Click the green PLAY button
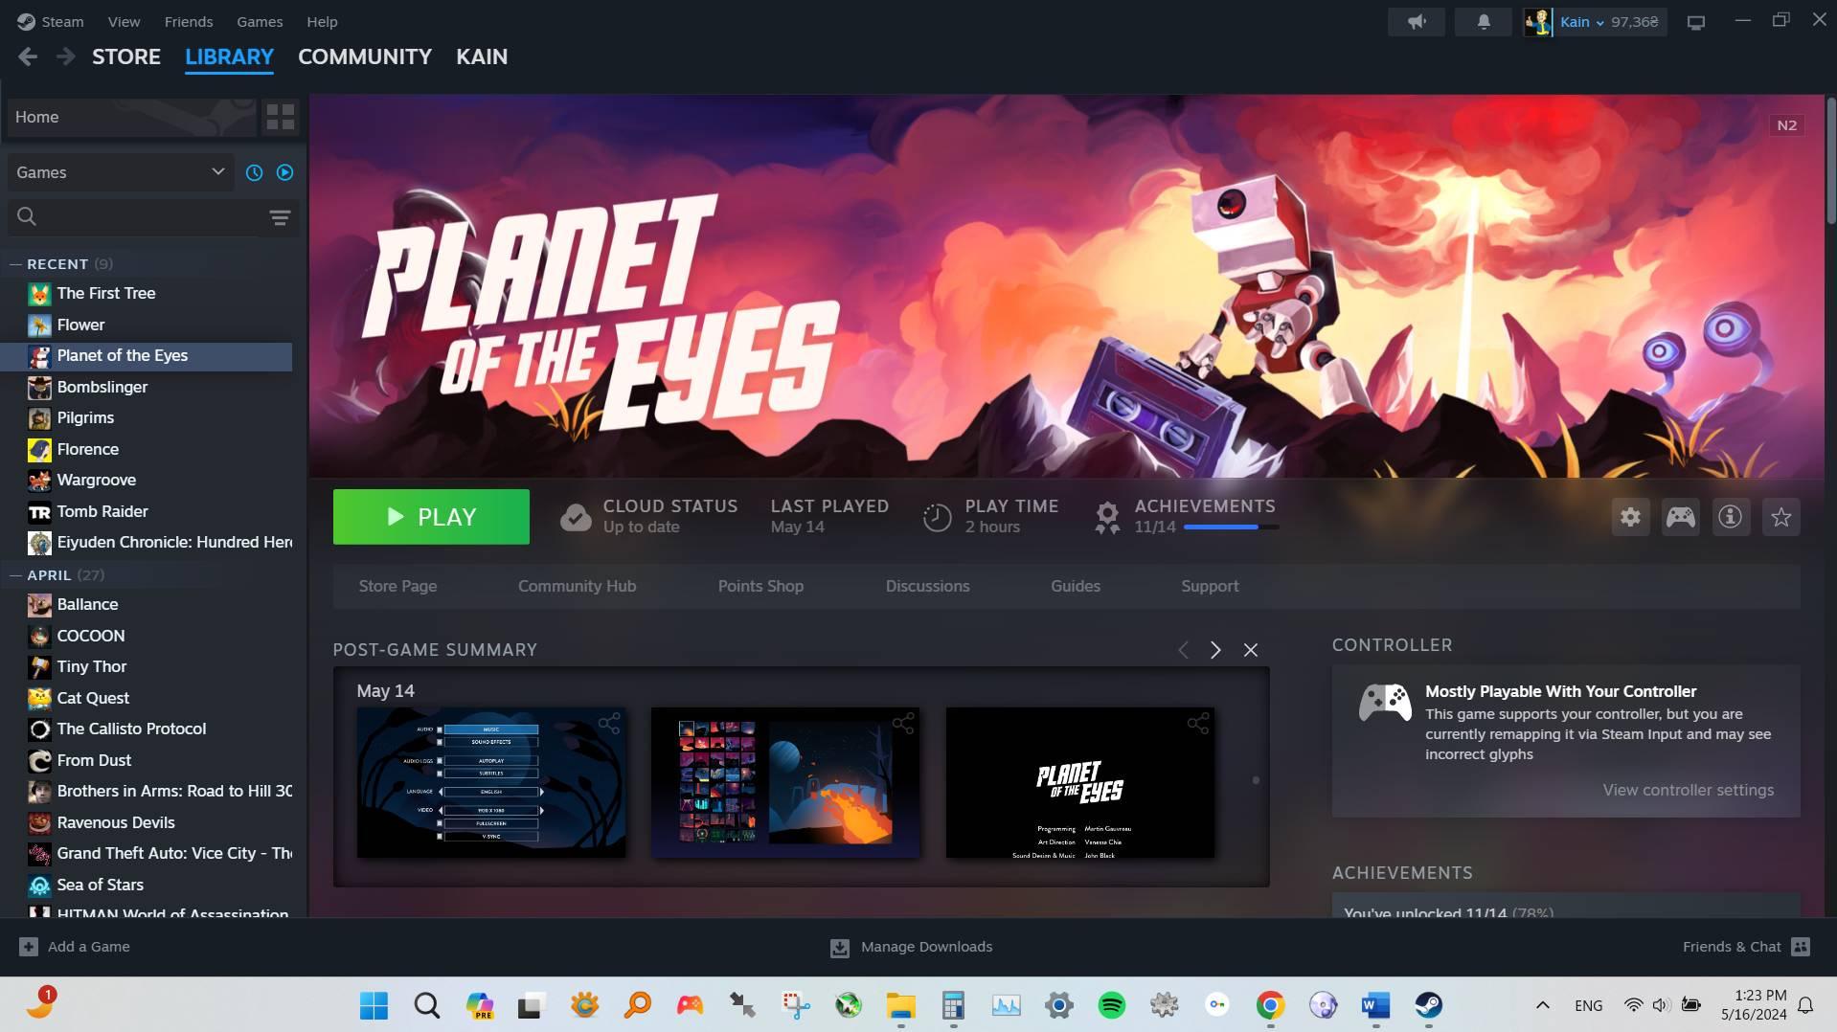Image resolution: width=1837 pixels, height=1032 pixels. (431, 517)
